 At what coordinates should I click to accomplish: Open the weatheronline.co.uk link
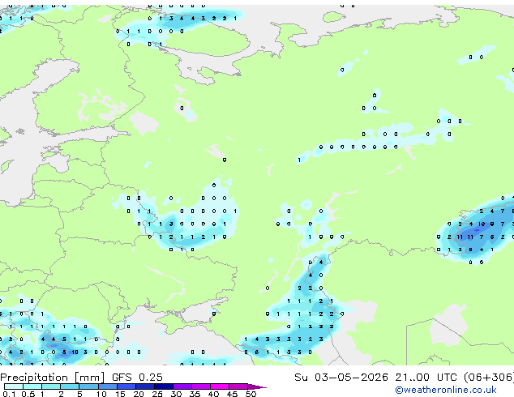tap(445, 390)
